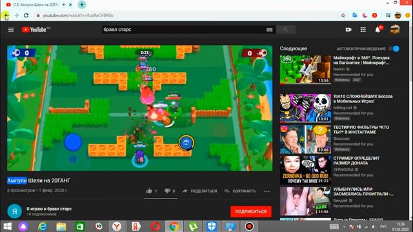
Task: Click the channel avatar with letter Я
Action: tap(14, 211)
